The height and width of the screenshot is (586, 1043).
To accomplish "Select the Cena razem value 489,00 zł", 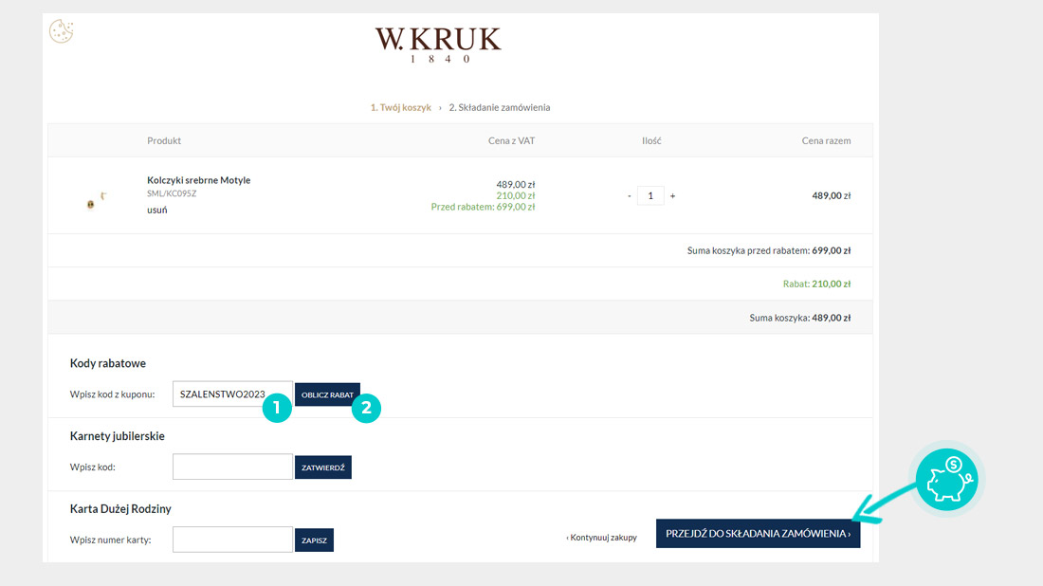I will point(832,195).
